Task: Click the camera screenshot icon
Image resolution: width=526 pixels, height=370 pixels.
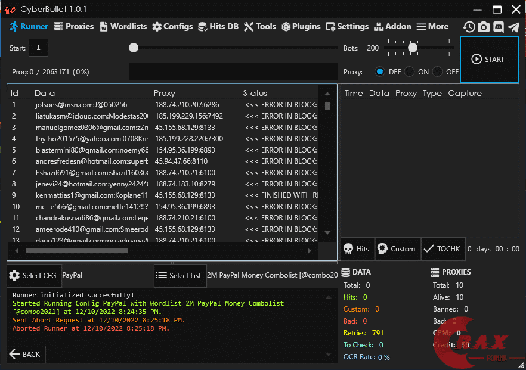Action: tap(484, 27)
